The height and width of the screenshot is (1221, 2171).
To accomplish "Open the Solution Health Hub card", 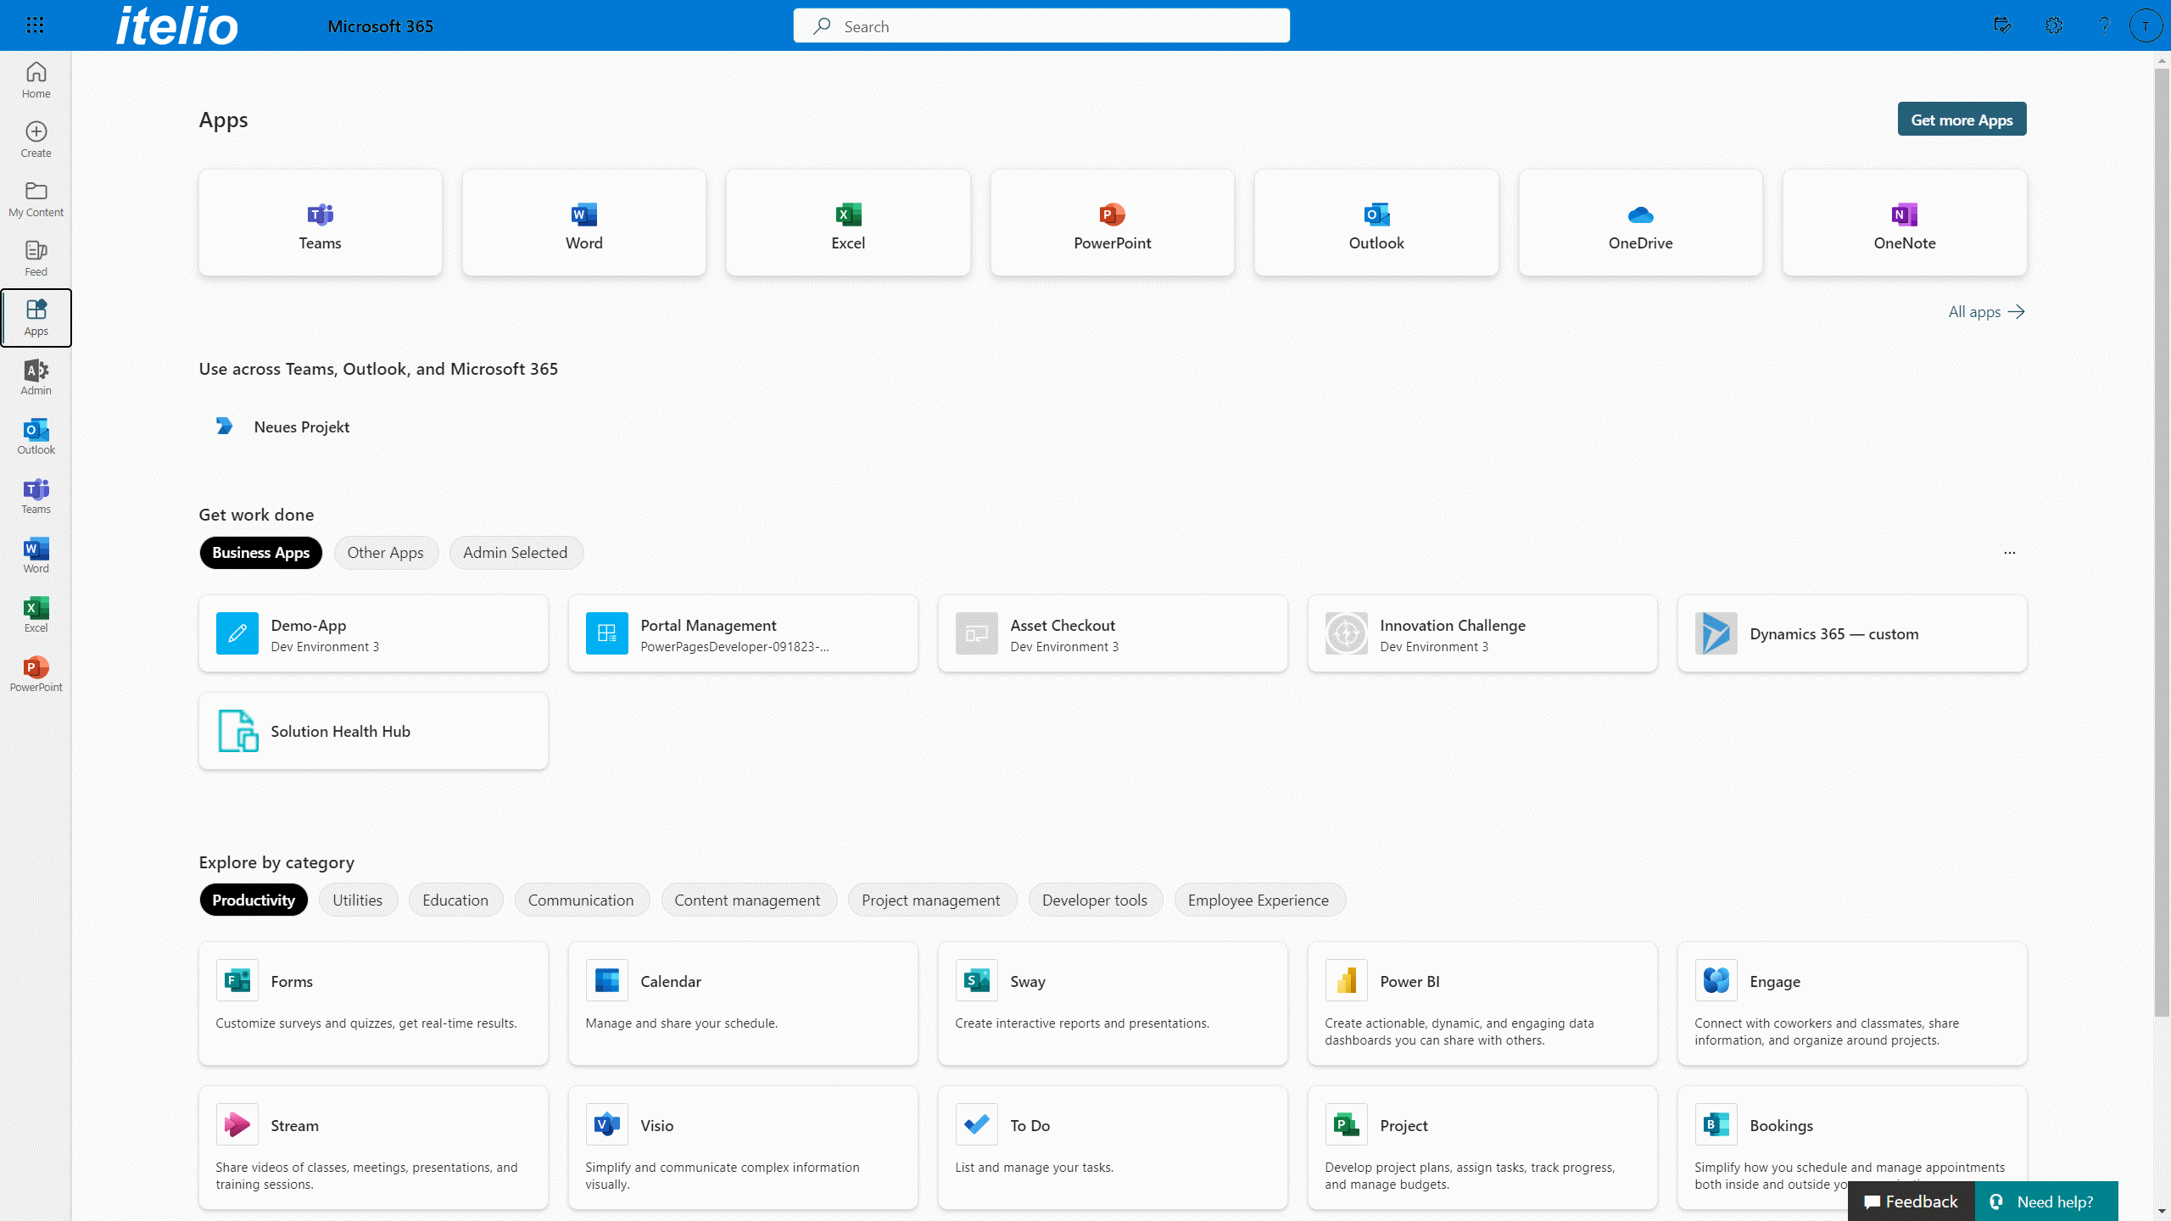I will pos(373,731).
